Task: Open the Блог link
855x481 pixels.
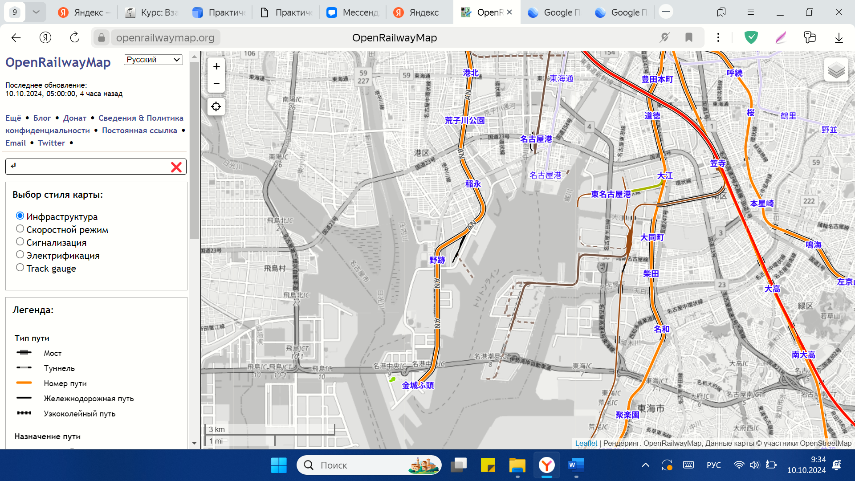Action: [42, 118]
